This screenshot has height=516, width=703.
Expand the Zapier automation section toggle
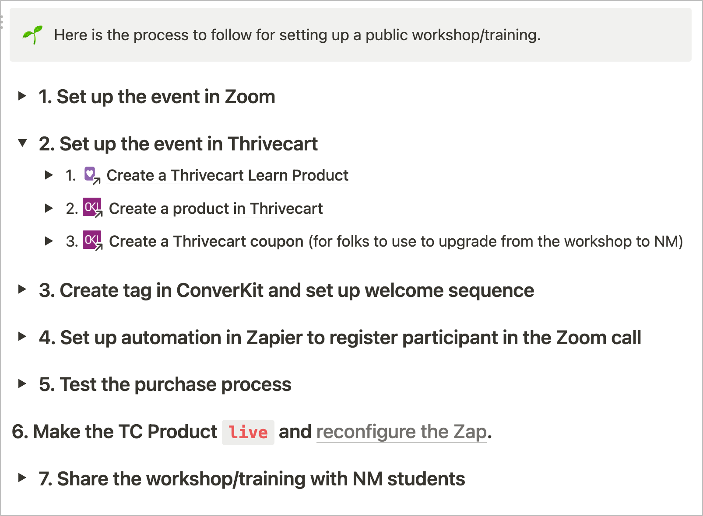click(22, 336)
